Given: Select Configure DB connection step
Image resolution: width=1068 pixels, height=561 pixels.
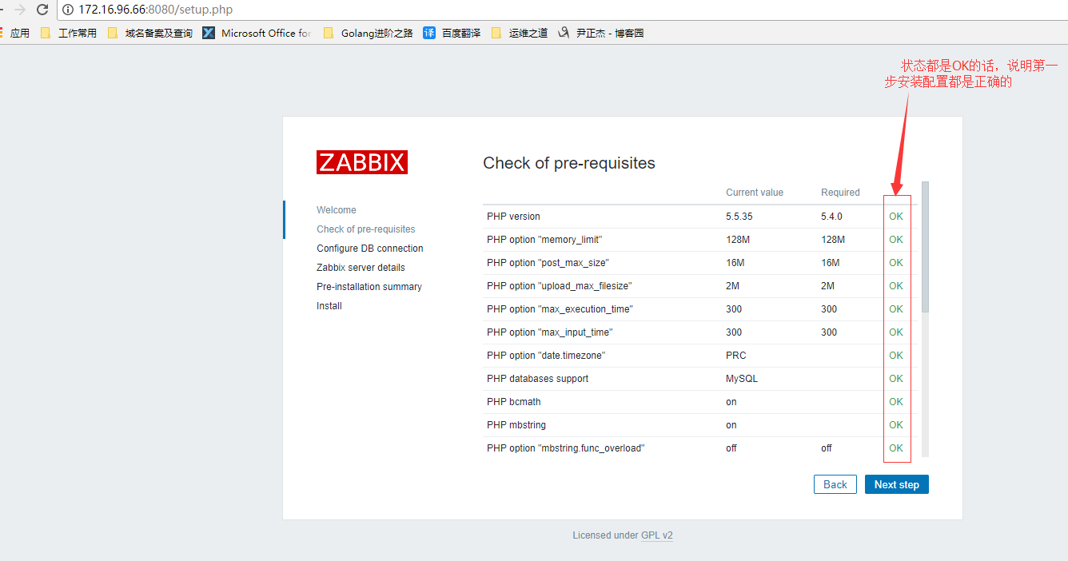Looking at the screenshot, I should 370,249.
